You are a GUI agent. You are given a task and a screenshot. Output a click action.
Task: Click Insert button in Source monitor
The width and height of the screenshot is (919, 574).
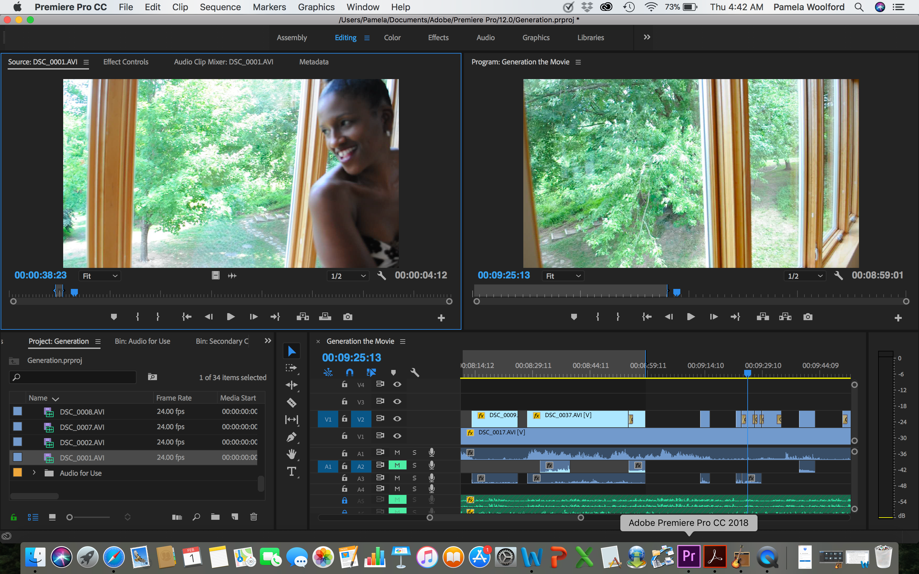(x=302, y=317)
